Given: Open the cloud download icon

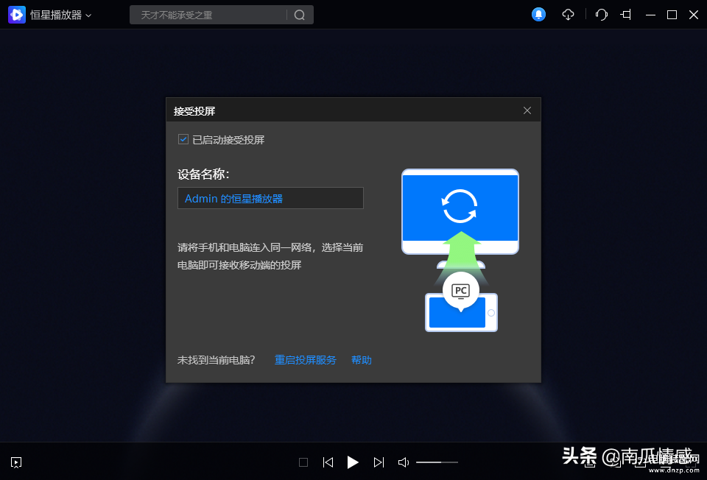Looking at the screenshot, I should (x=568, y=15).
